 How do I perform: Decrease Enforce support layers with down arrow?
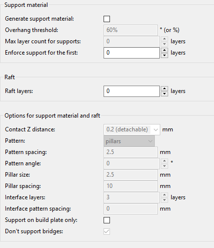[164, 56]
